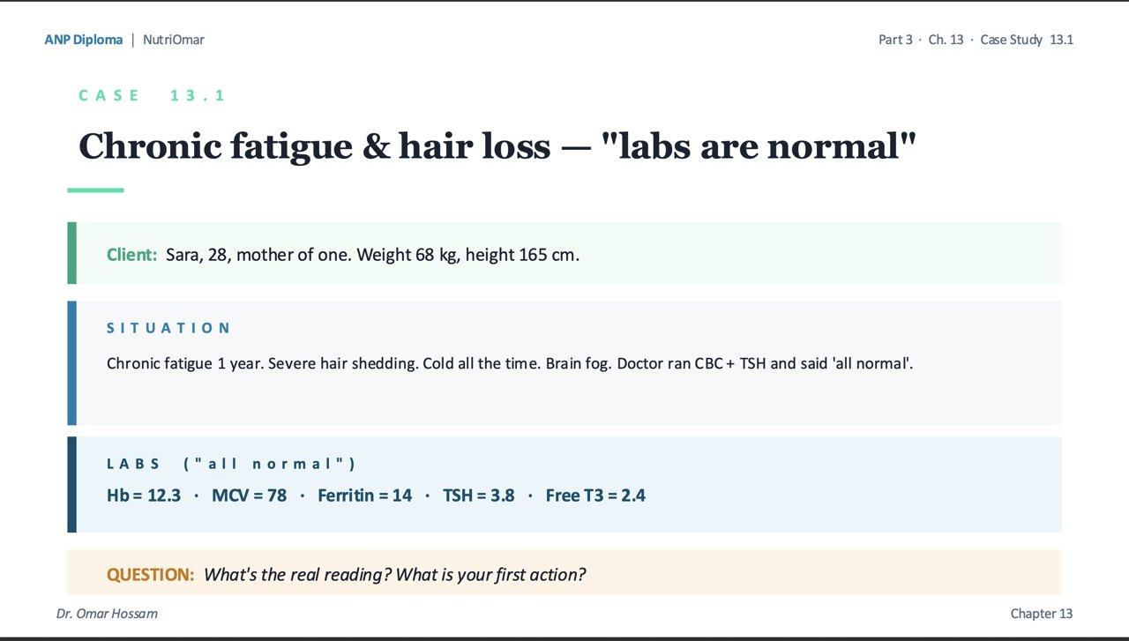Select the Free T3 = 2.4 value
Screen dimensions: 1129x641
[595, 496]
